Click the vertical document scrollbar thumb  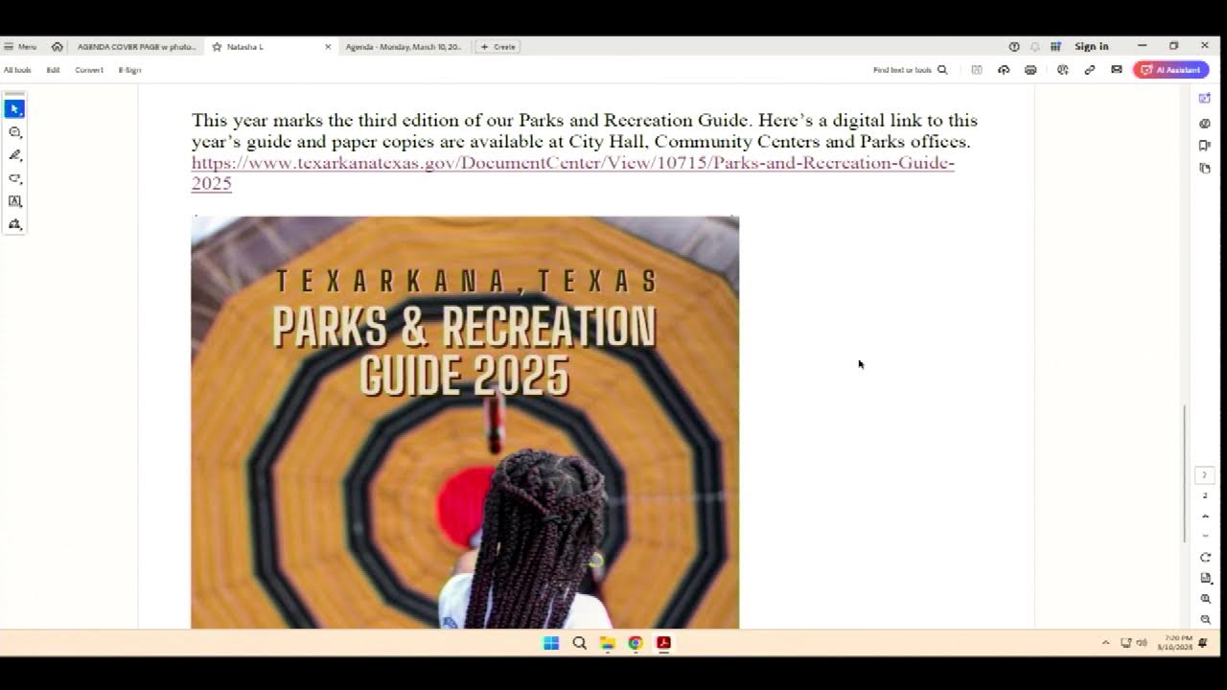[1185, 473]
